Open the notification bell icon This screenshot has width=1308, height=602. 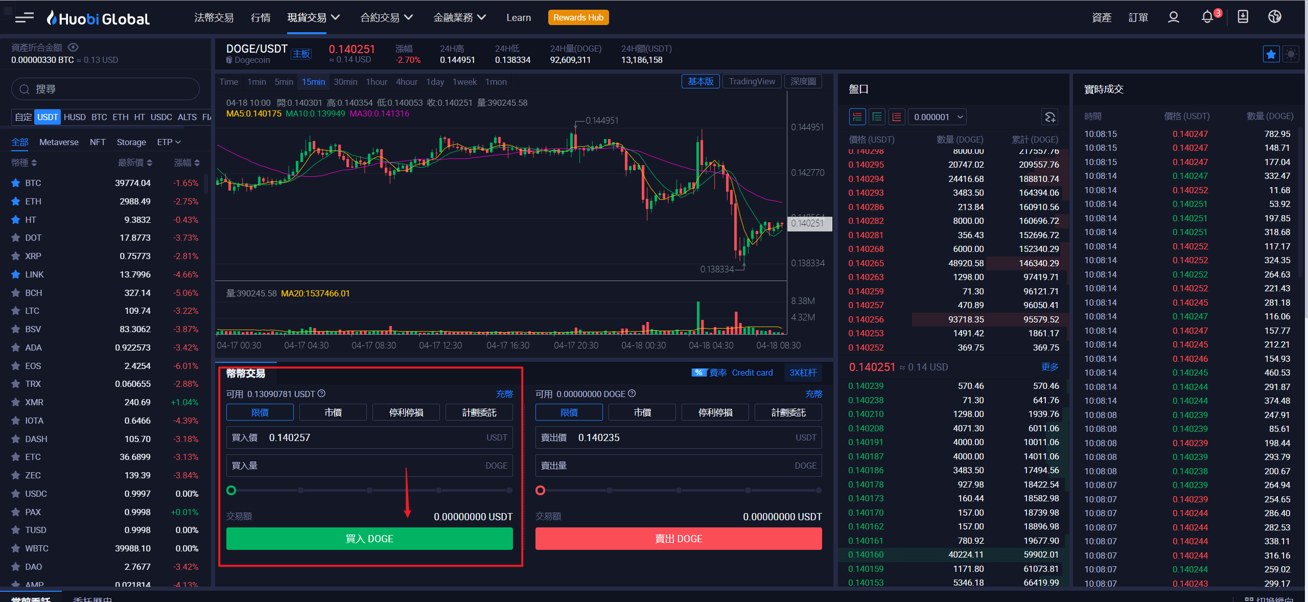[x=1207, y=17]
